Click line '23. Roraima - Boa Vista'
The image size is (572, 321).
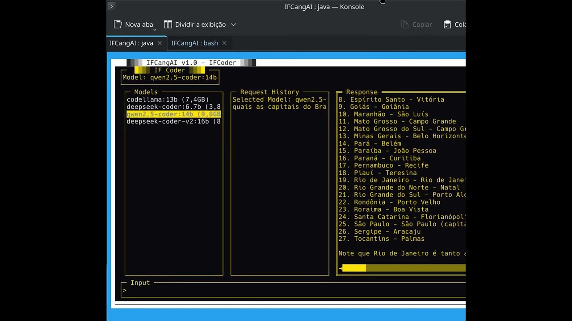pyautogui.click(x=383, y=210)
